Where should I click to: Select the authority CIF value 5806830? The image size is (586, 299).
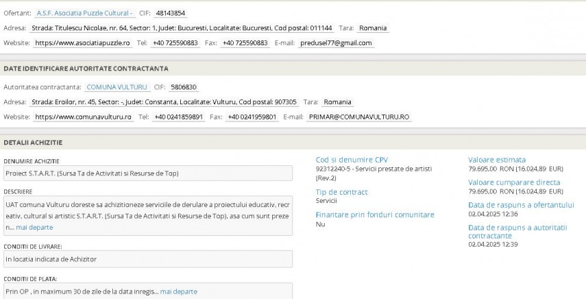click(184, 87)
